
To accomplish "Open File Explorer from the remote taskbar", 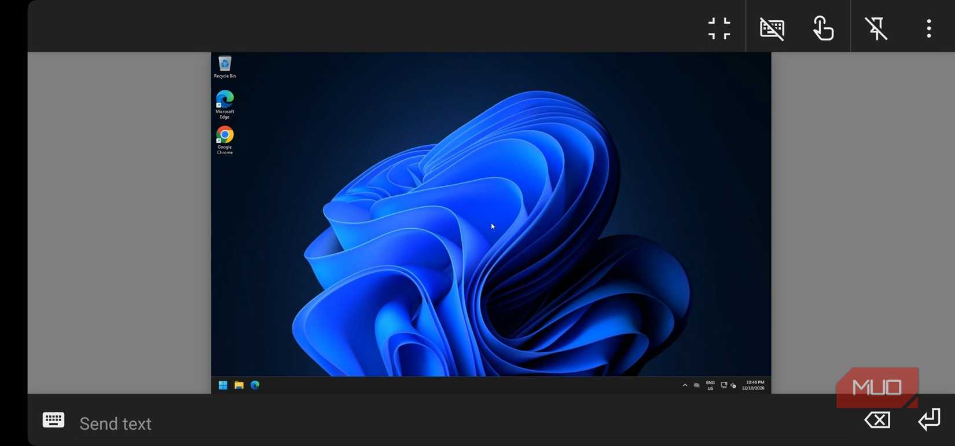I will [239, 385].
